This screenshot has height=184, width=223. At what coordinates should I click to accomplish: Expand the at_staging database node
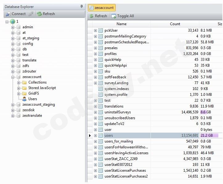[13, 38]
